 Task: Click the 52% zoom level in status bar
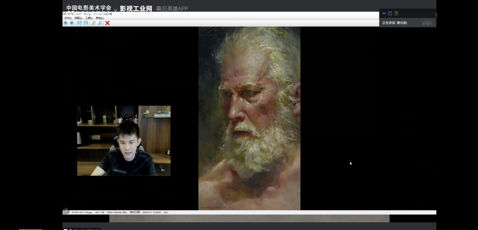pyautogui.click(x=166, y=213)
